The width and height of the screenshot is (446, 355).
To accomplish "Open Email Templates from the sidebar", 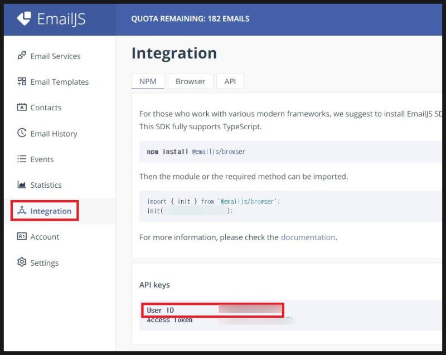I will tap(21, 81).
